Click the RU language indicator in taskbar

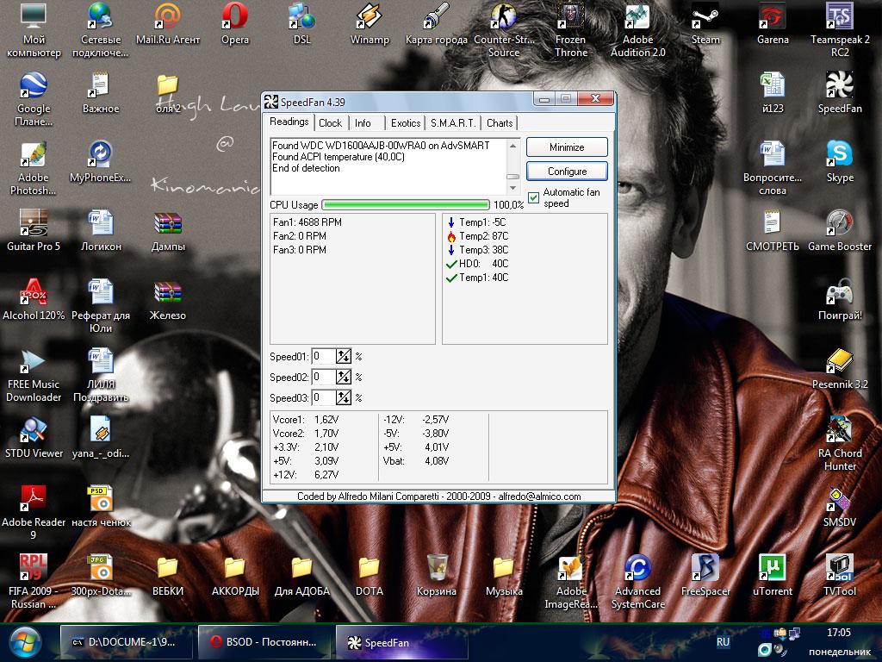(x=723, y=642)
